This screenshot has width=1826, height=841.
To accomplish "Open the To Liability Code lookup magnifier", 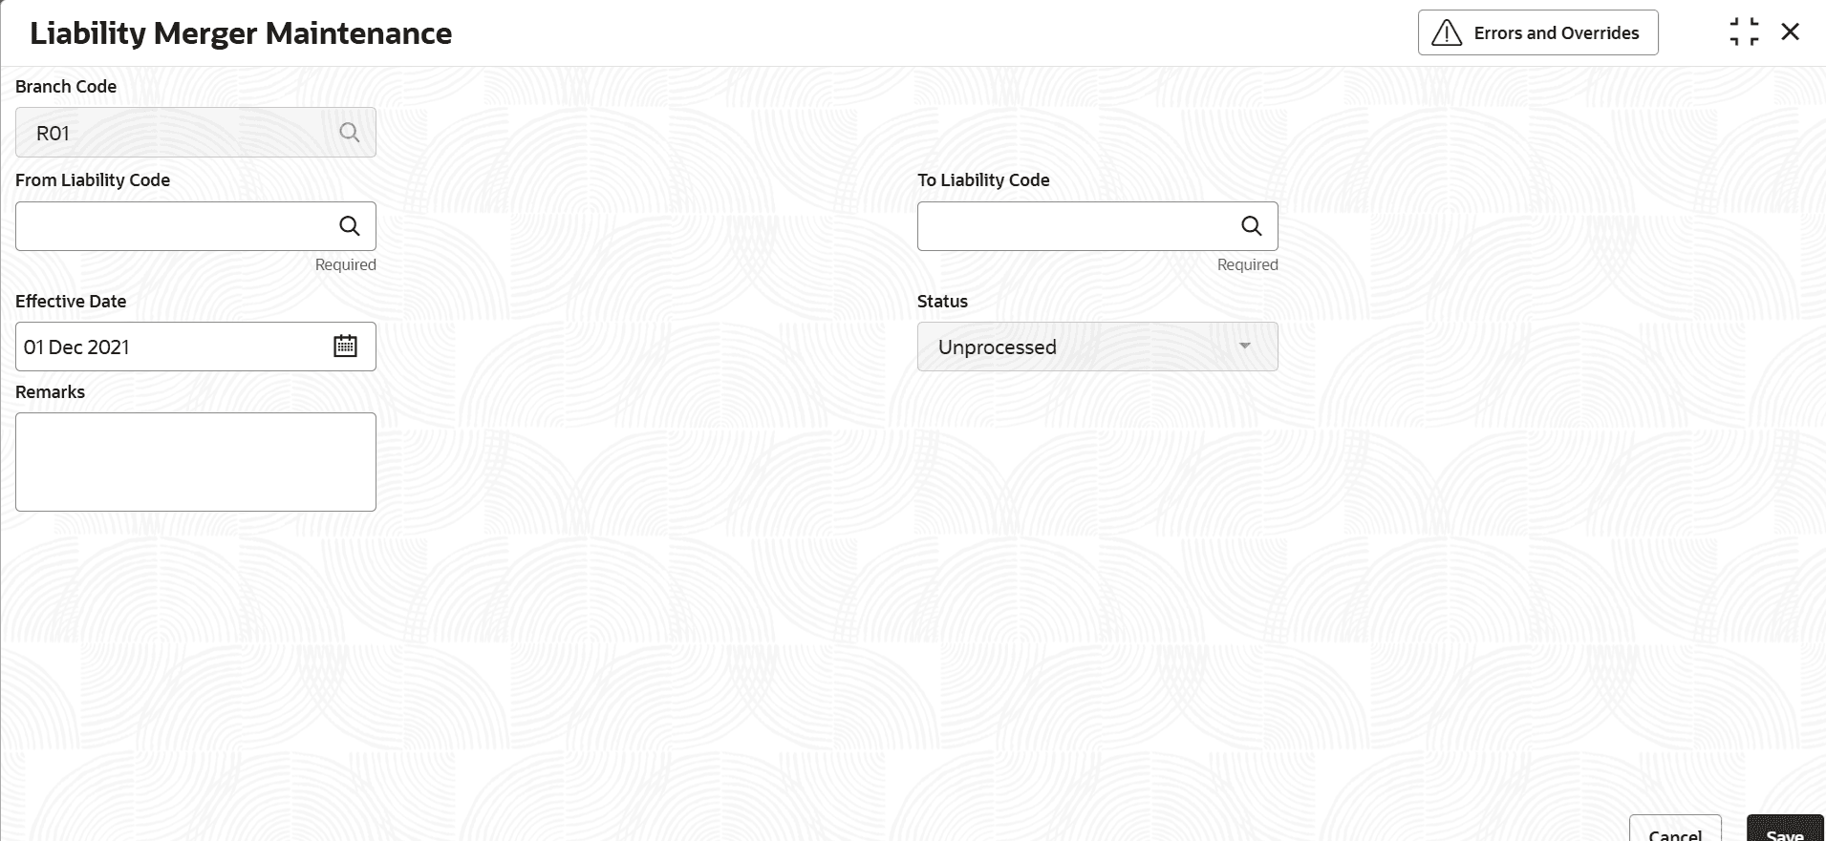I will coord(1252,226).
